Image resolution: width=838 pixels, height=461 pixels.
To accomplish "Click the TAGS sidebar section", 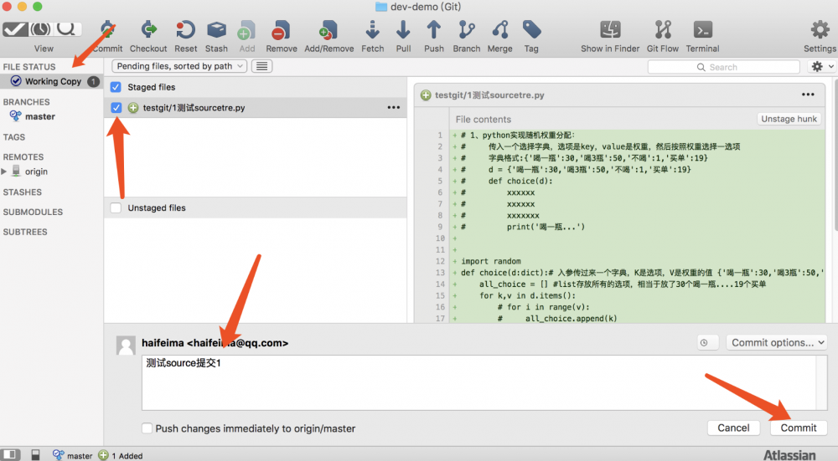I will [x=14, y=137].
